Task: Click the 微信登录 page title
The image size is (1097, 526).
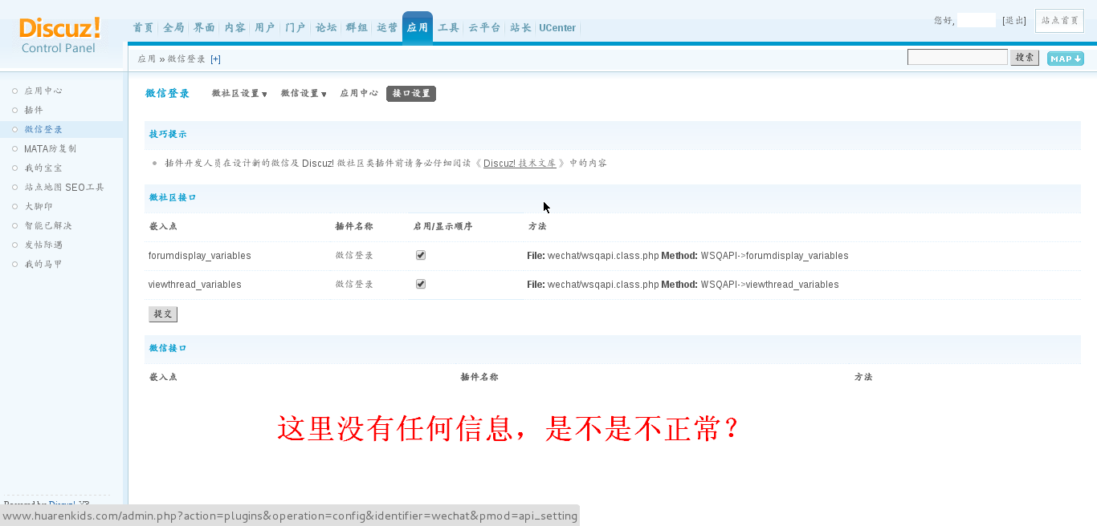Action: click(167, 94)
